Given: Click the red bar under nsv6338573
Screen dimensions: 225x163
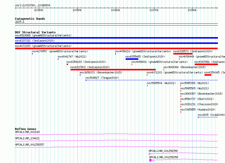Looking at the screenshot, I should pyautogui.click(x=183, y=54).
